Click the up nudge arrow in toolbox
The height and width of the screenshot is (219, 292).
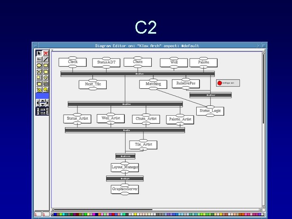pos(43,101)
